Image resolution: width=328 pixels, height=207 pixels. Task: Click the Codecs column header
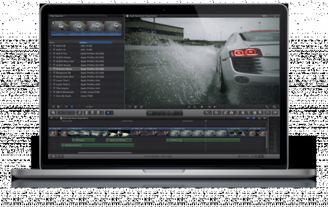96,42
